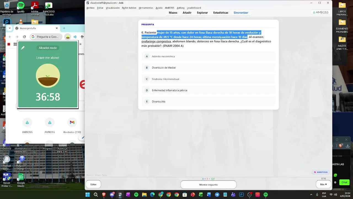Click the Forest pencil edit icon

coord(23,48)
